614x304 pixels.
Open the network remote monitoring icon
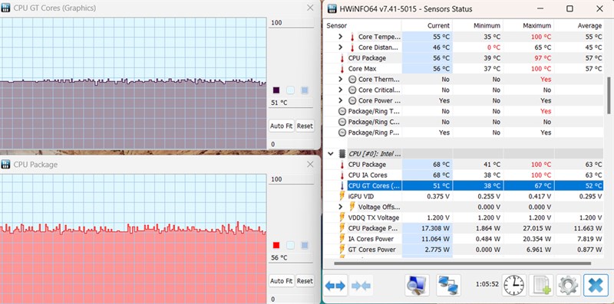tap(448, 285)
